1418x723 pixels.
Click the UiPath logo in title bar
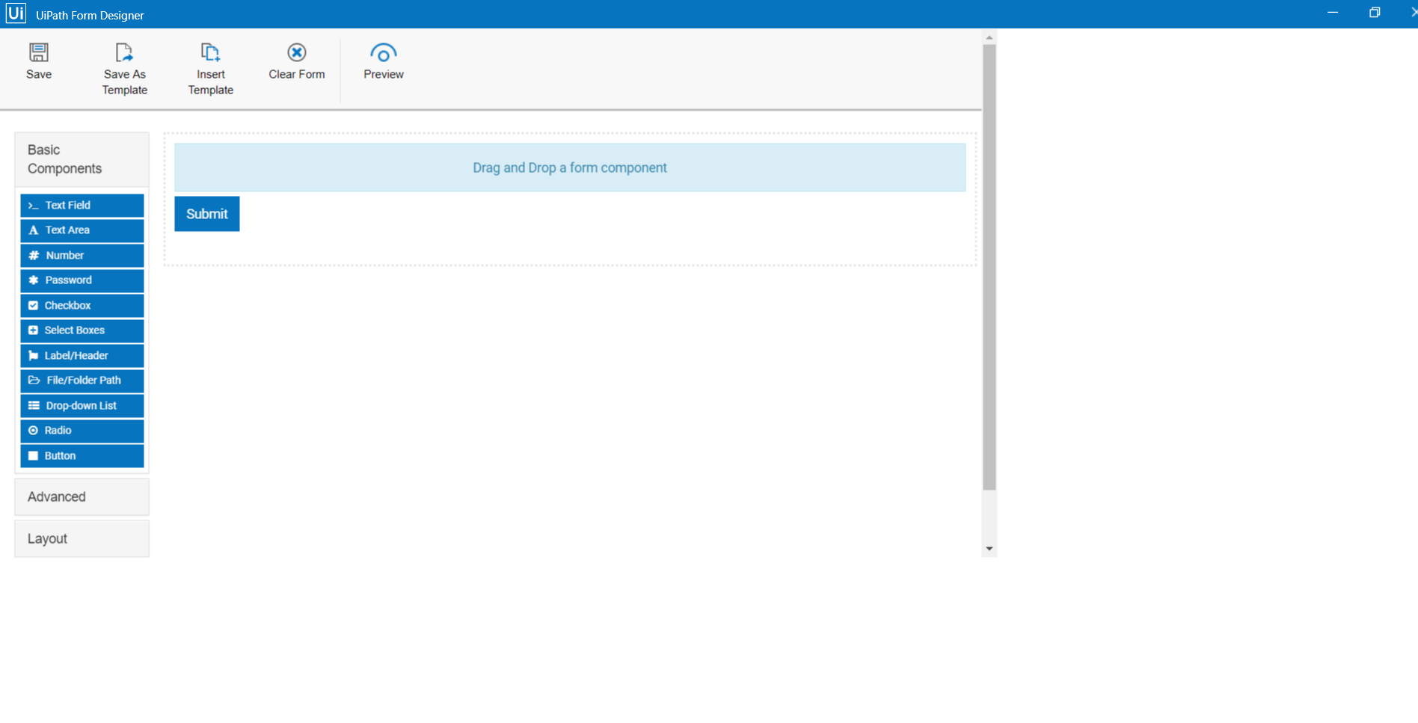tap(16, 13)
